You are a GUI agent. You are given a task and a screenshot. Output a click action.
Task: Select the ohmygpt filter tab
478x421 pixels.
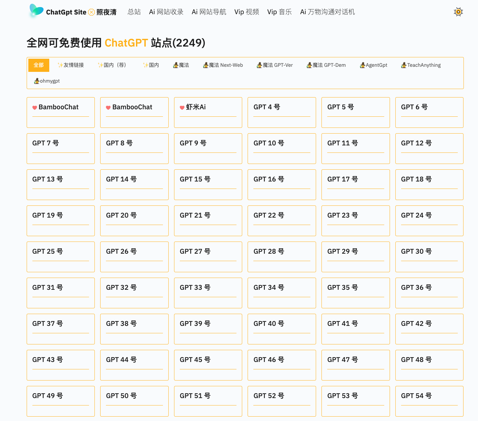pos(47,81)
